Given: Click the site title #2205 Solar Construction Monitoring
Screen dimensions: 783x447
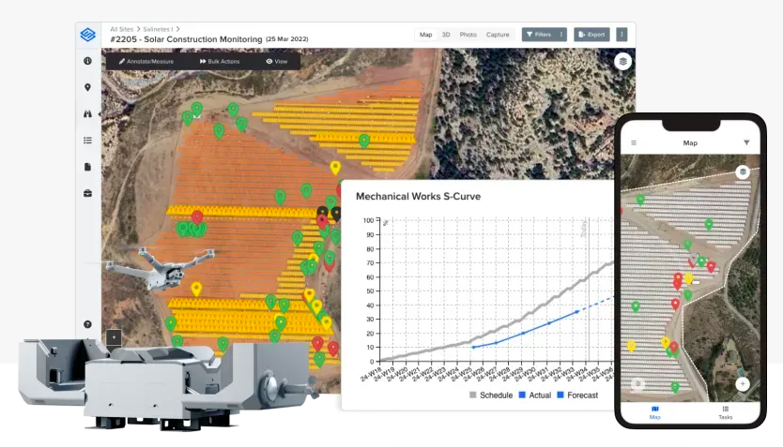Looking at the screenshot, I should (186, 39).
